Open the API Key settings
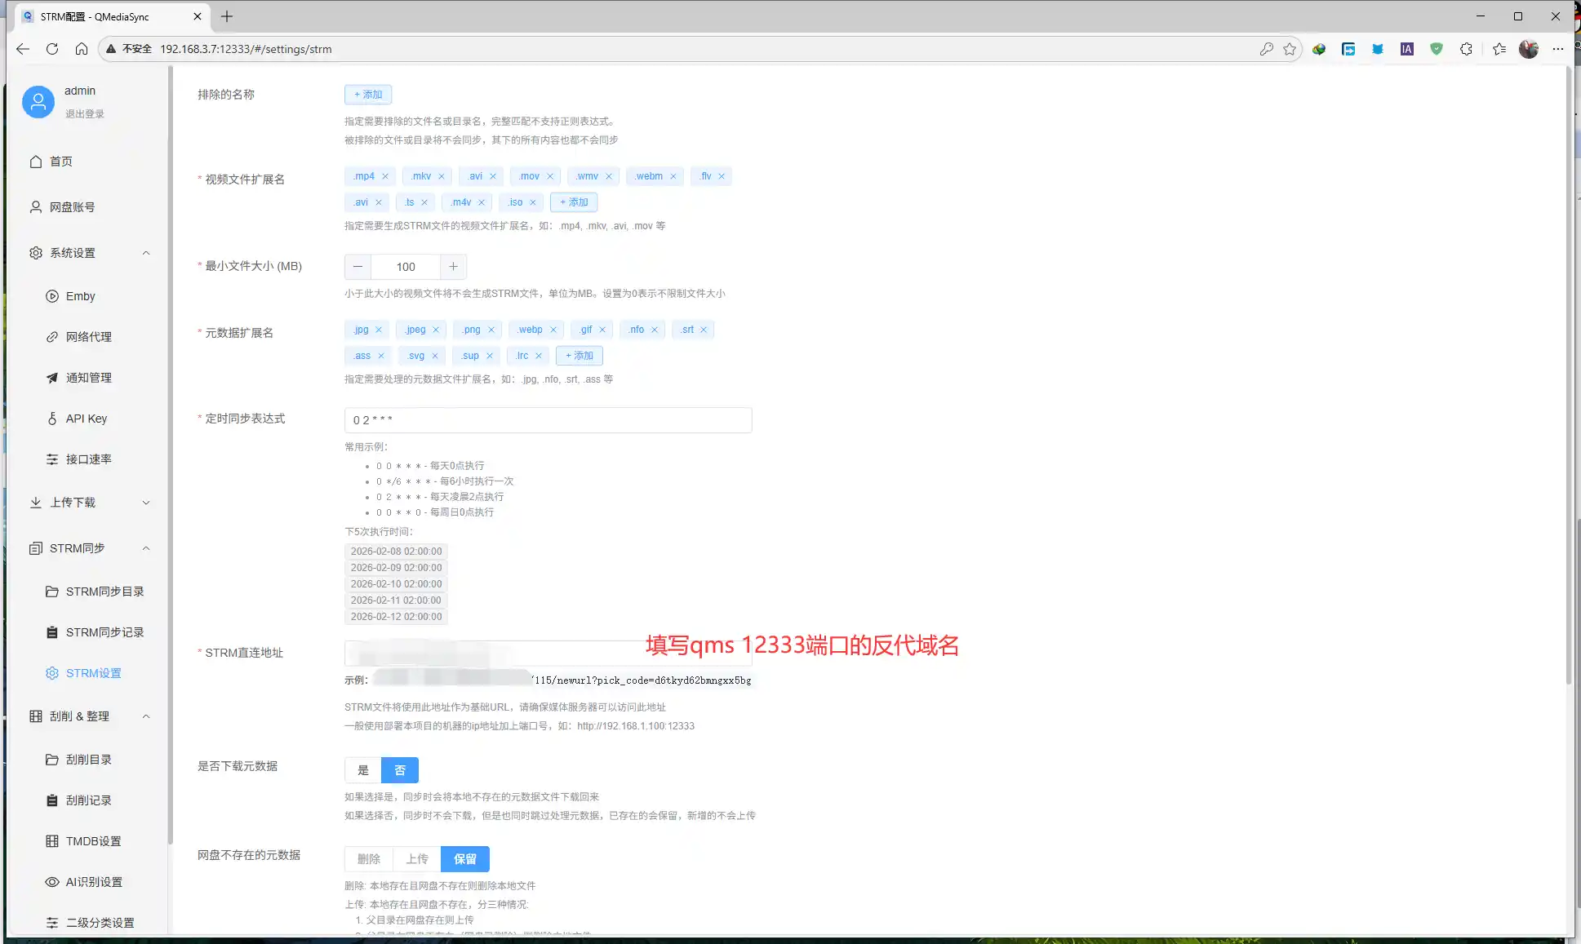This screenshot has width=1581, height=944. [x=86, y=418]
